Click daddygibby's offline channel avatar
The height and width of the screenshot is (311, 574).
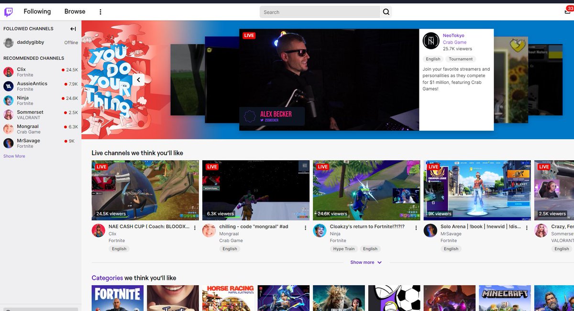coord(9,43)
